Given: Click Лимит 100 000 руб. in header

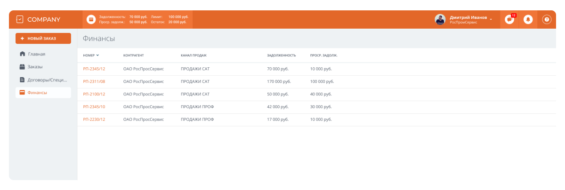Looking at the screenshot, I should coord(169,17).
